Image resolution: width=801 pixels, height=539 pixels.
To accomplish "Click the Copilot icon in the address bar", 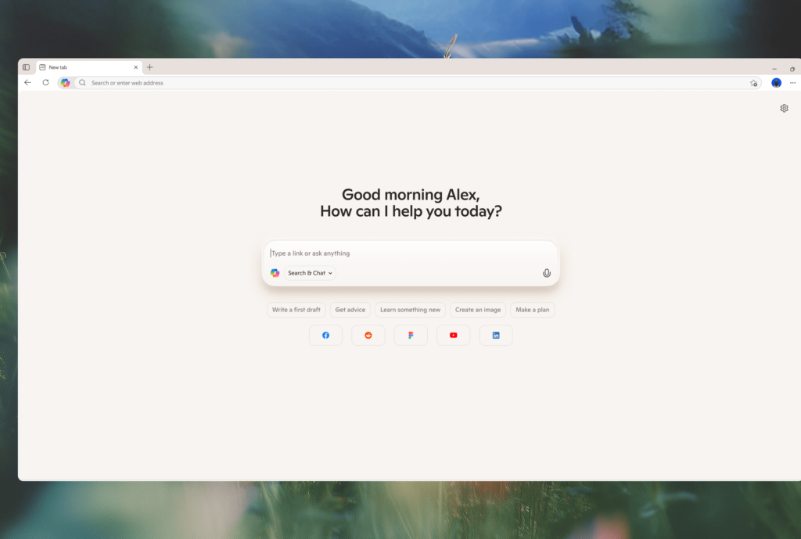I will [66, 83].
